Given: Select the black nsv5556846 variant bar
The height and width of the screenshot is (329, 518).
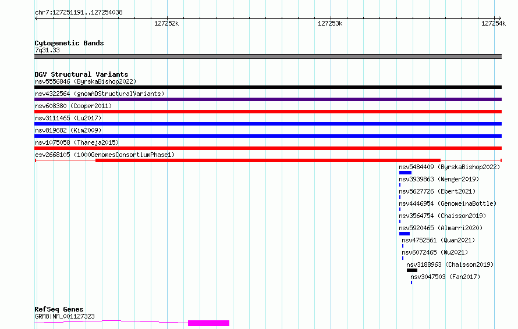Looking at the screenshot, I should [268, 87].
